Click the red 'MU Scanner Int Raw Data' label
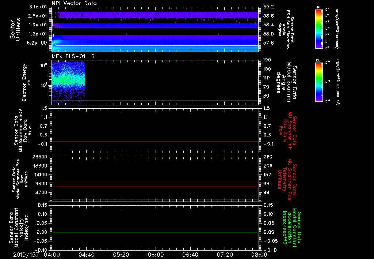 tap(288, 131)
